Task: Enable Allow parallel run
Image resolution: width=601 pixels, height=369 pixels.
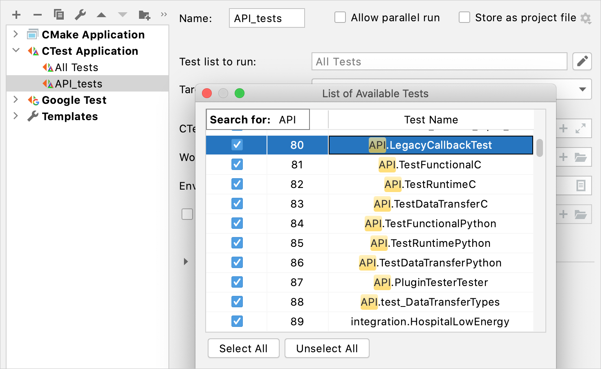Action: pos(340,17)
